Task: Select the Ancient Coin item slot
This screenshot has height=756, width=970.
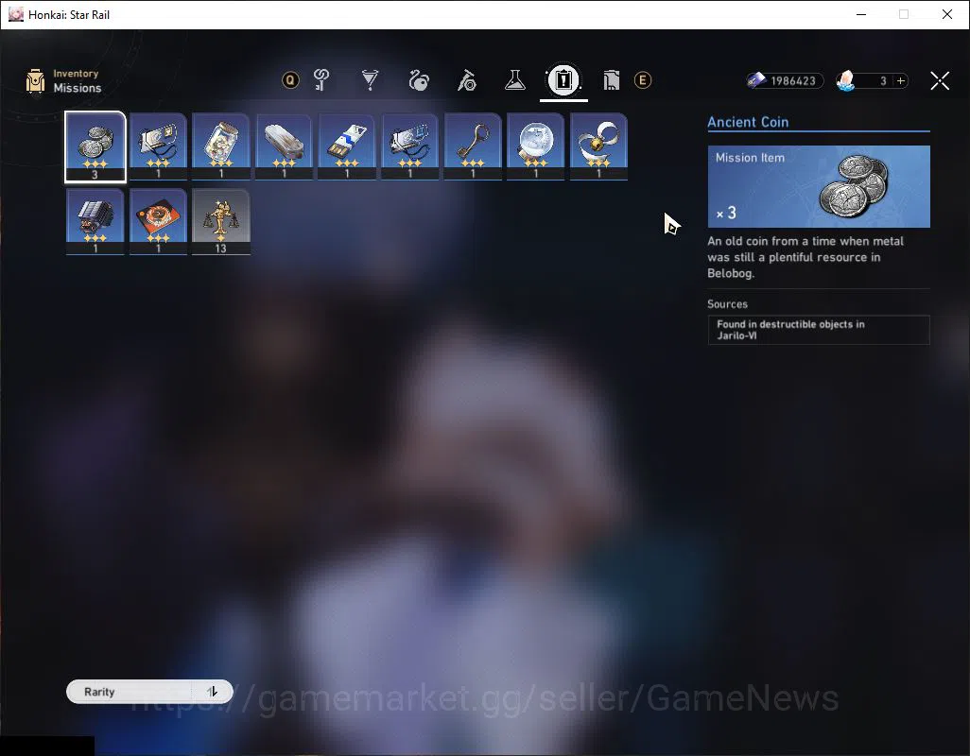Action: (x=95, y=146)
